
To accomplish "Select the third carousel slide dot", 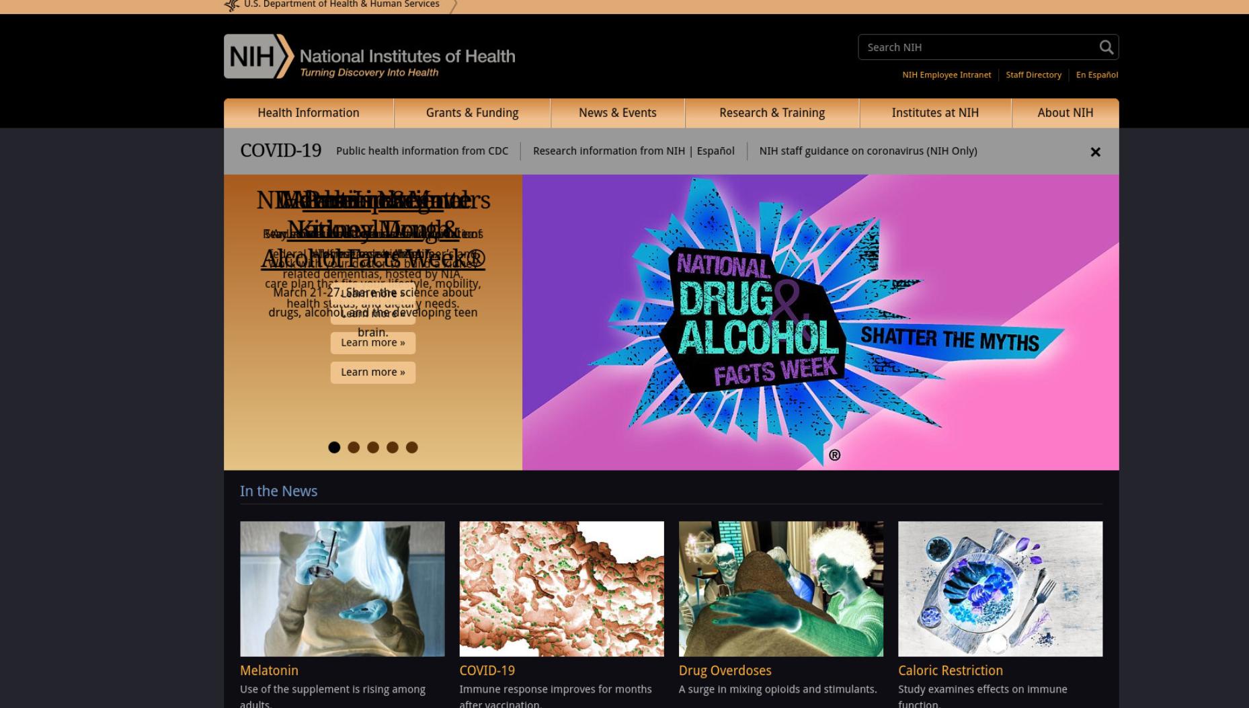I will click(373, 447).
